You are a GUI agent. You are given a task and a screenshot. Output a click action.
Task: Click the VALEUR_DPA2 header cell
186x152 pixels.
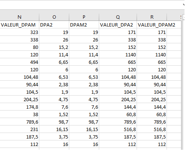(118, 25)
